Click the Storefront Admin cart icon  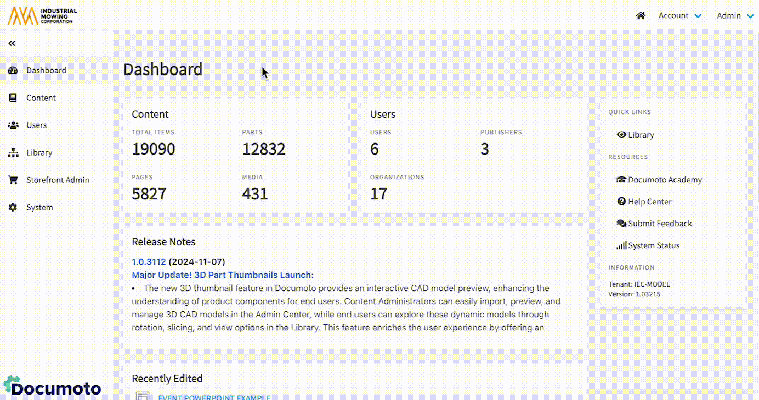pyautogui.click(x=13, y=180)
